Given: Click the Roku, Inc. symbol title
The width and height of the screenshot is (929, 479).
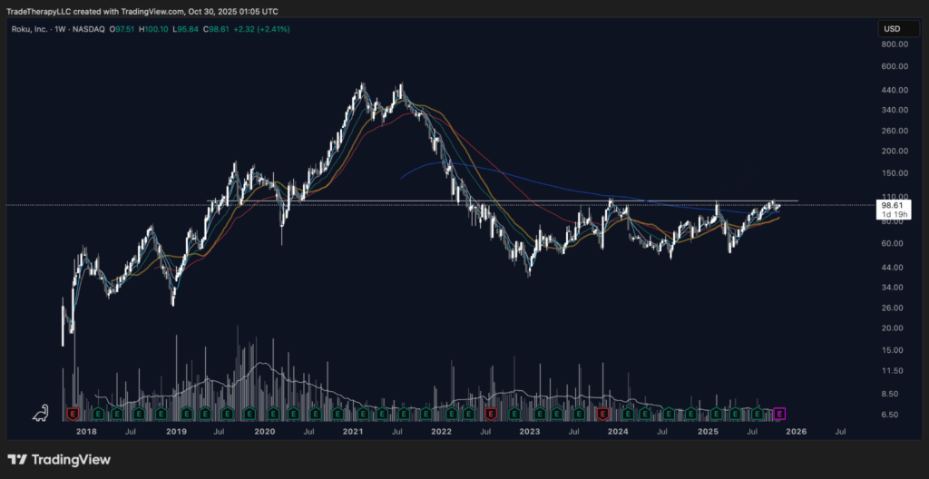Looking at the screenshot, I should [29, 29].
